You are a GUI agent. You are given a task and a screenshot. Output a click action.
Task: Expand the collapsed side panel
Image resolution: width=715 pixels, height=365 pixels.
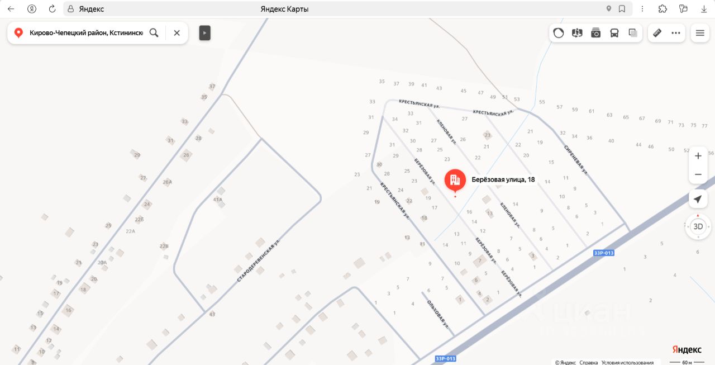click(x=204, y=33)
